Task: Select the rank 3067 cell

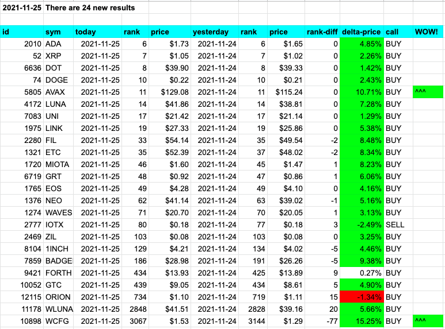Action: 135,321
